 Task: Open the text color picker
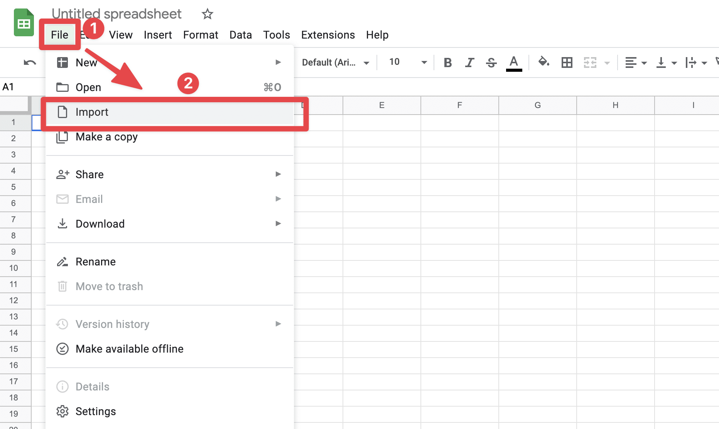(514, 63)
